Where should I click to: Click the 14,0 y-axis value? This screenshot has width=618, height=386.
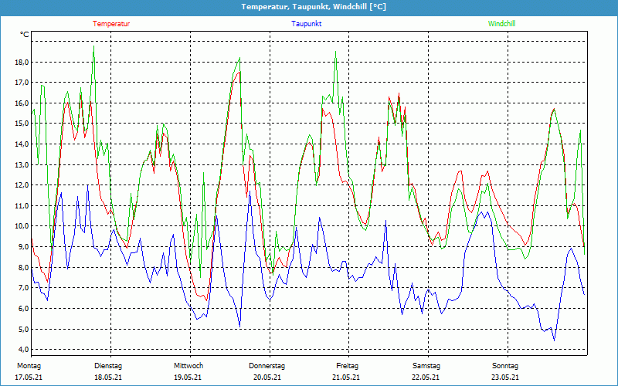tap(22, 144)
